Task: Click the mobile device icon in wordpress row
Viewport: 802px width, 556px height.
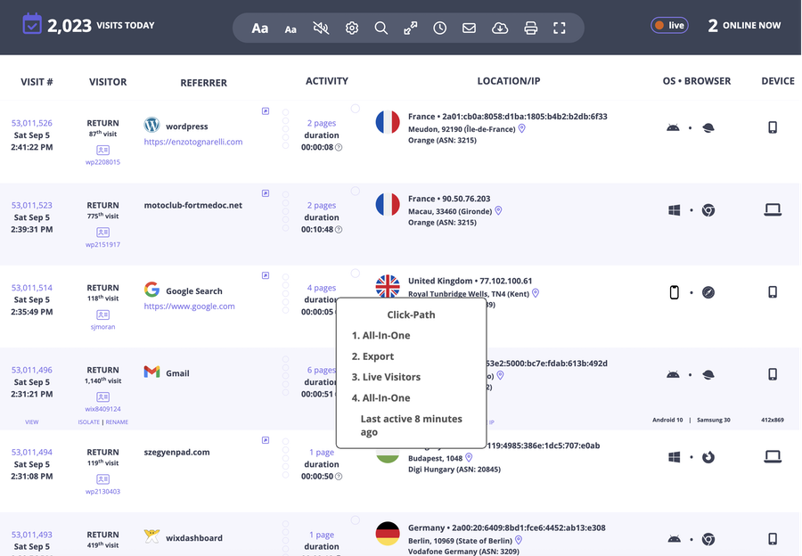Action: pyautogui.click(x=773, y=127)
